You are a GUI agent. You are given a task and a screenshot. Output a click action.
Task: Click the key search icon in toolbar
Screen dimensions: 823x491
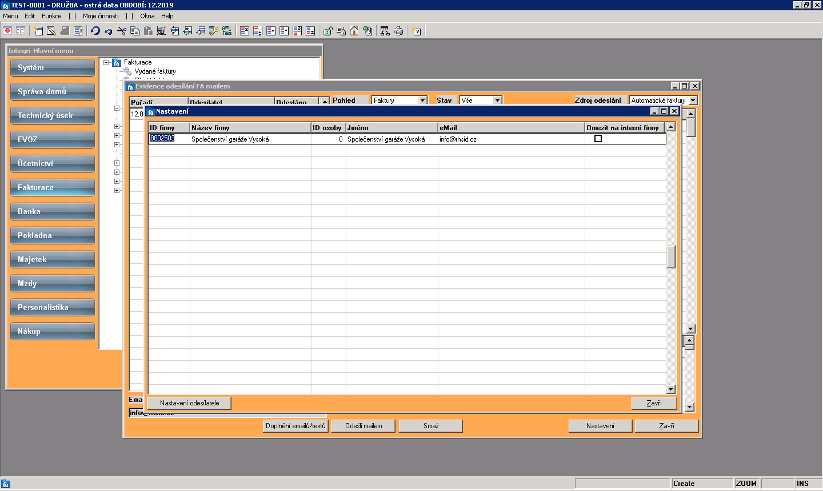pos(214,31)
